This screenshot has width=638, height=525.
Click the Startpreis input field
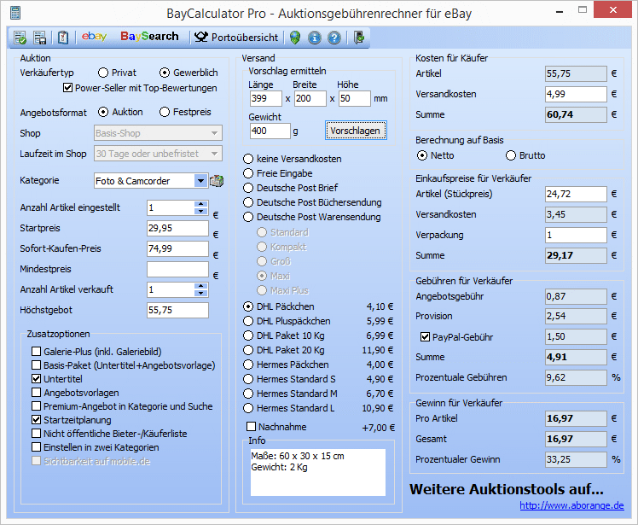tap(177, 228)
